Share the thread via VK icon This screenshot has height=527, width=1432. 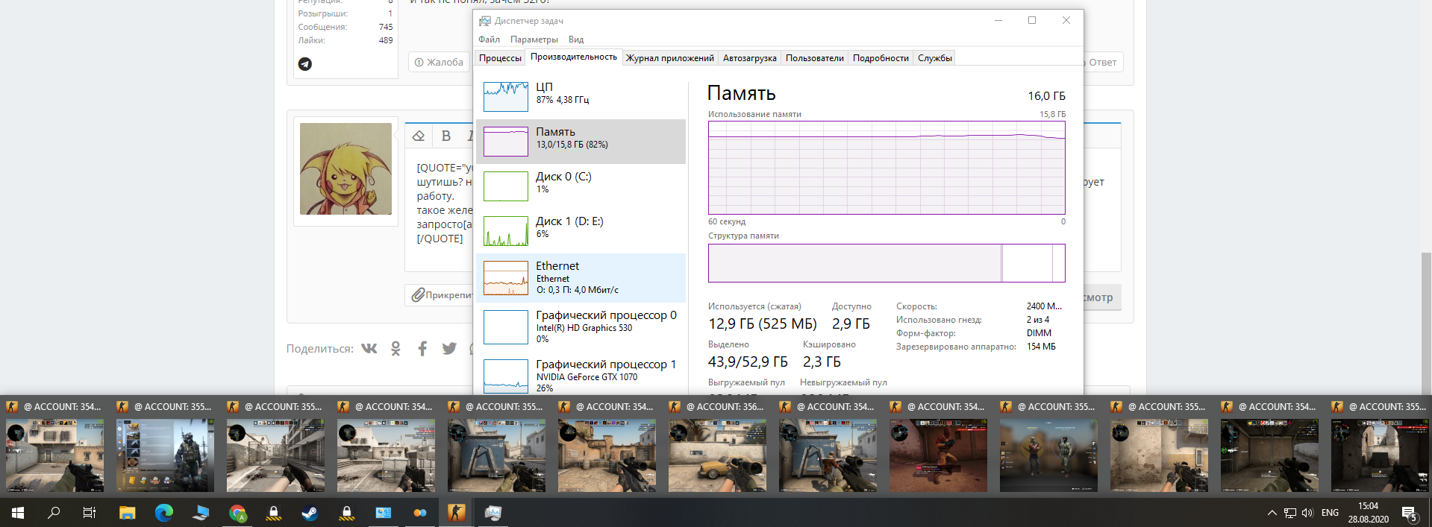(x=369, y=348)
